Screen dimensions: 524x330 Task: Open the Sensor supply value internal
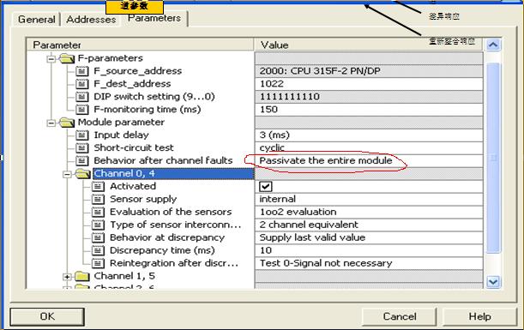[x=369, y=200]
